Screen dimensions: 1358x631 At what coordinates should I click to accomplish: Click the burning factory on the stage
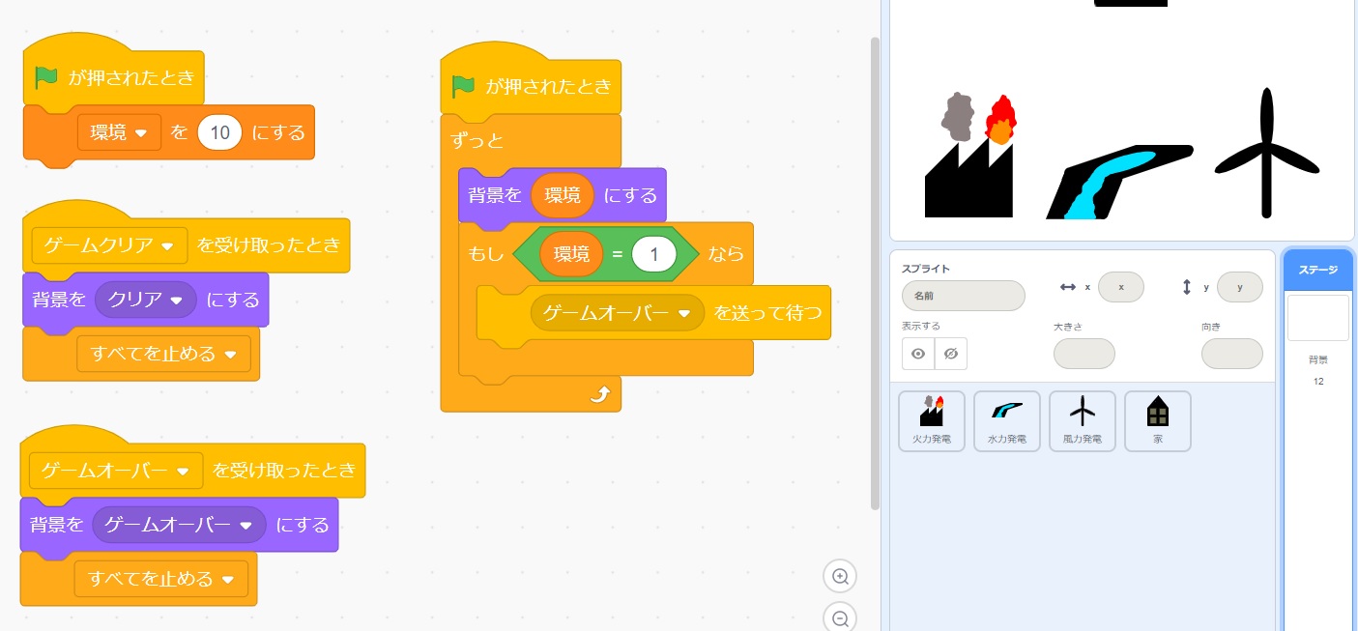(x=969, y=159)
